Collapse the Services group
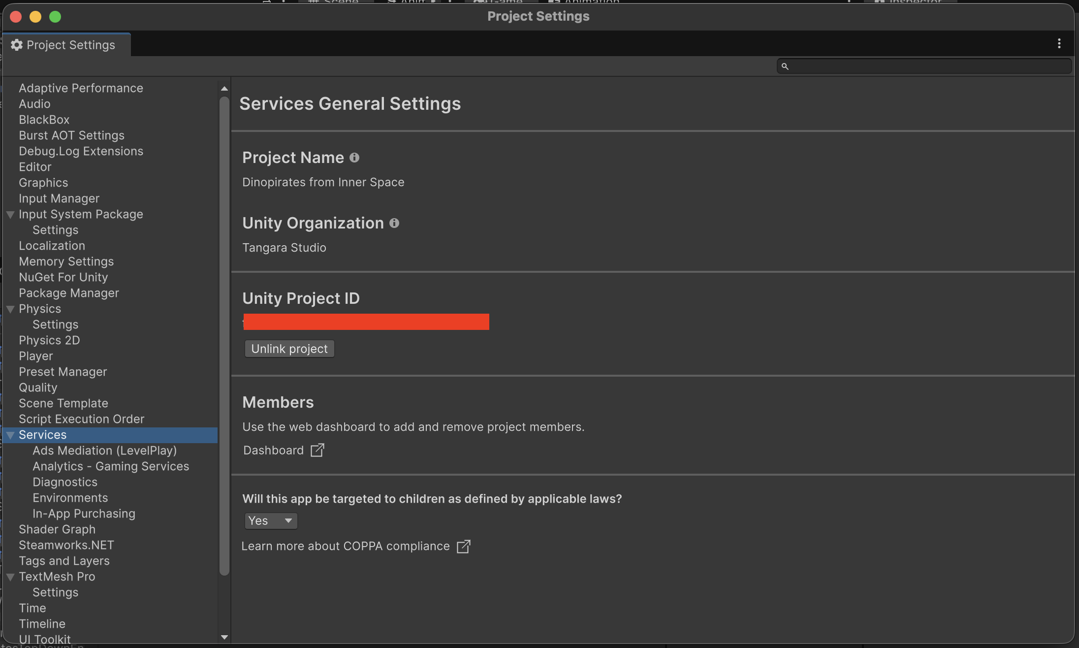 click(10, 435)
